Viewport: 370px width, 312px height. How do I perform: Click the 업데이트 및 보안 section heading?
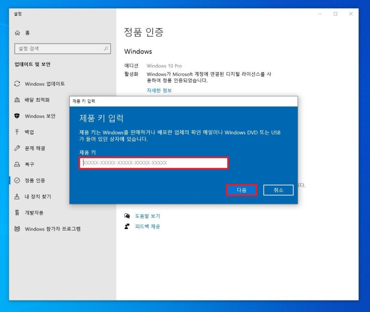(32, 64)
